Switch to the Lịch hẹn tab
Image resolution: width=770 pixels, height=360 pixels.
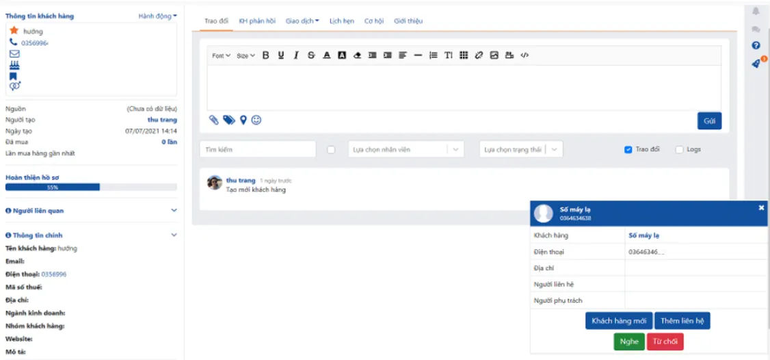[x=342, y=21]
